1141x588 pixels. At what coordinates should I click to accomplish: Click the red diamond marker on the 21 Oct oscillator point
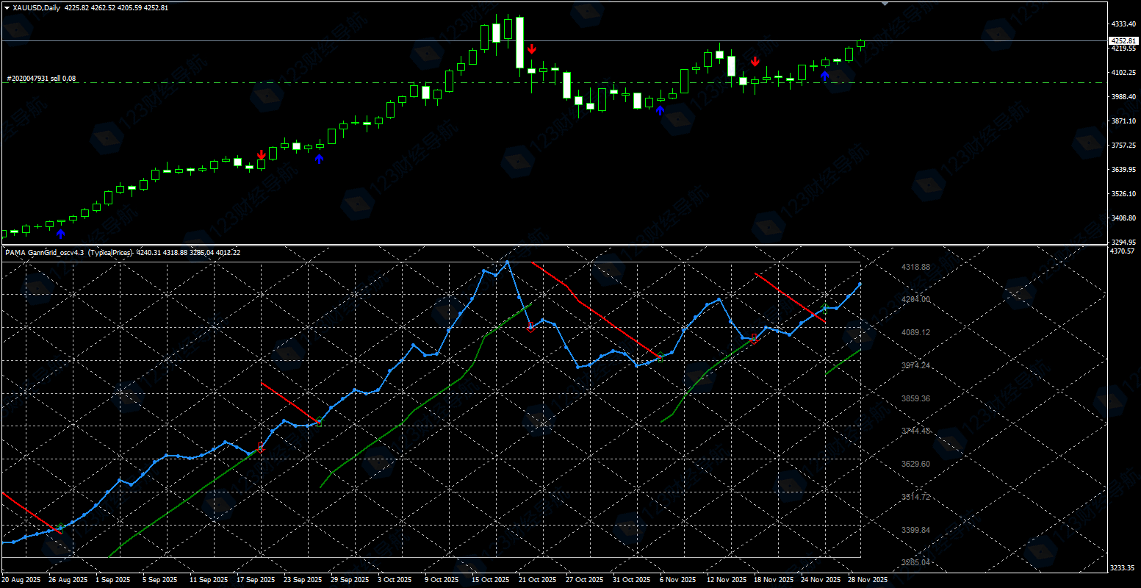pyautogui.click(x=530, y=327)
